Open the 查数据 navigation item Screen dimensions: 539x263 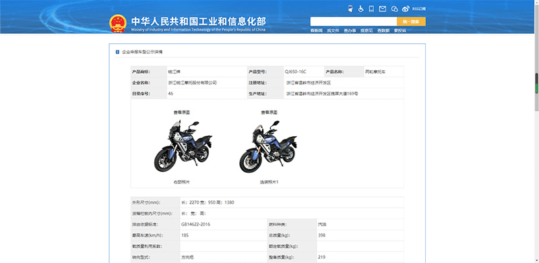(383, 30)
